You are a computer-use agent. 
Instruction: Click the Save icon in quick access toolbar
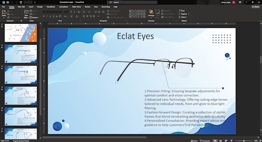[3, 2]
